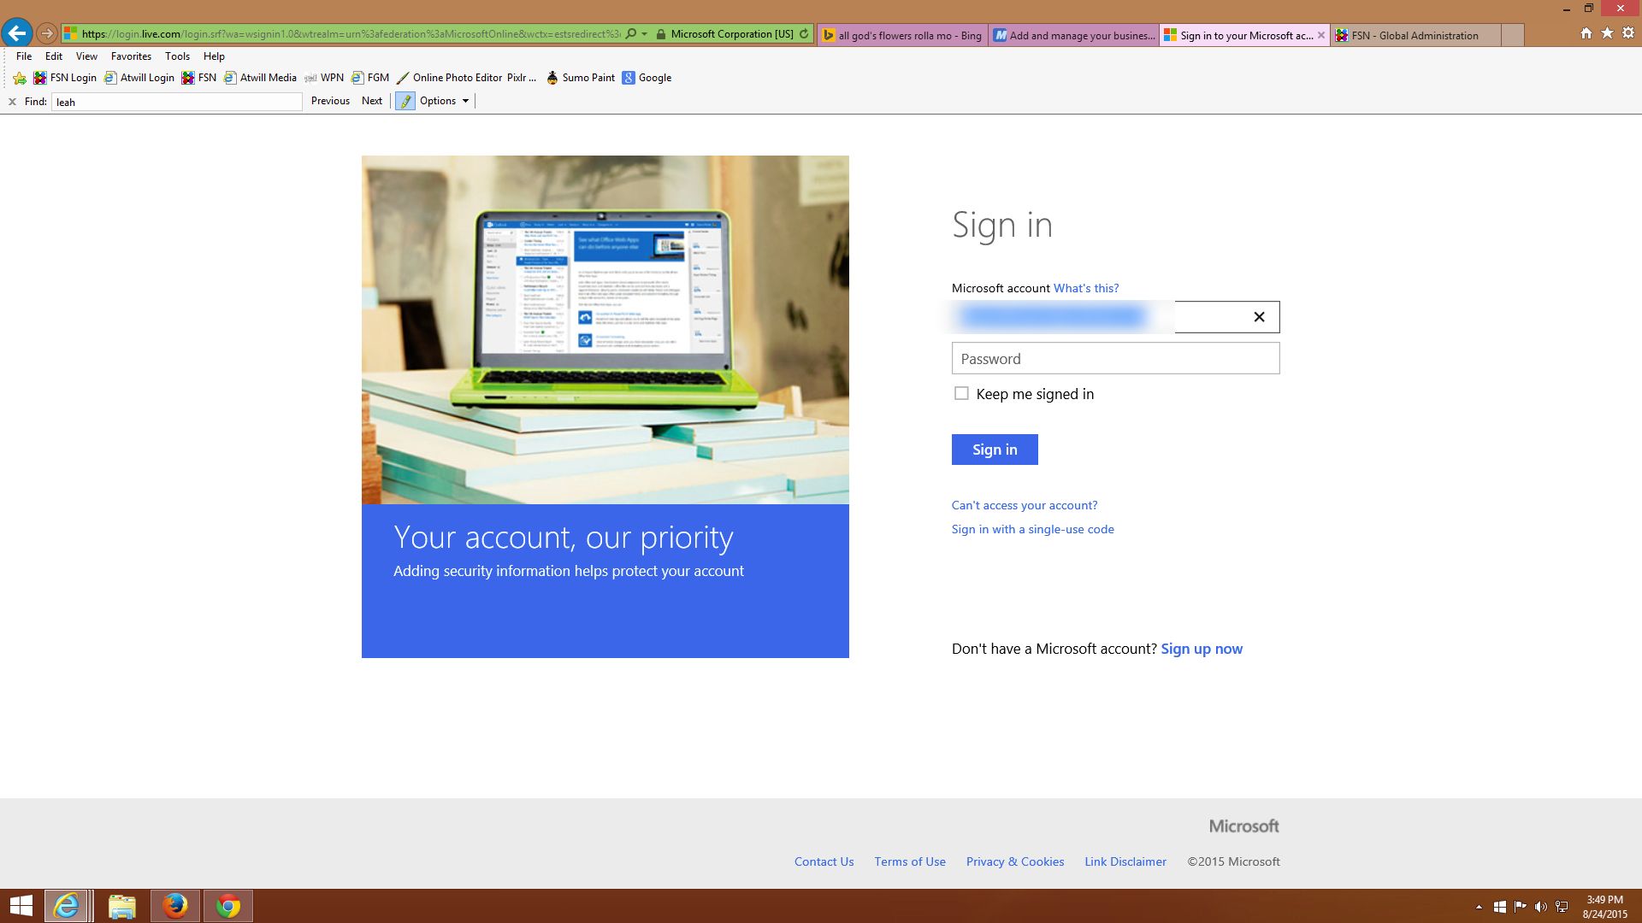The width and height of the screenshot is (1642, 923).
Task: Show hidden system tray icons
Action: (x=1479, y=907)
